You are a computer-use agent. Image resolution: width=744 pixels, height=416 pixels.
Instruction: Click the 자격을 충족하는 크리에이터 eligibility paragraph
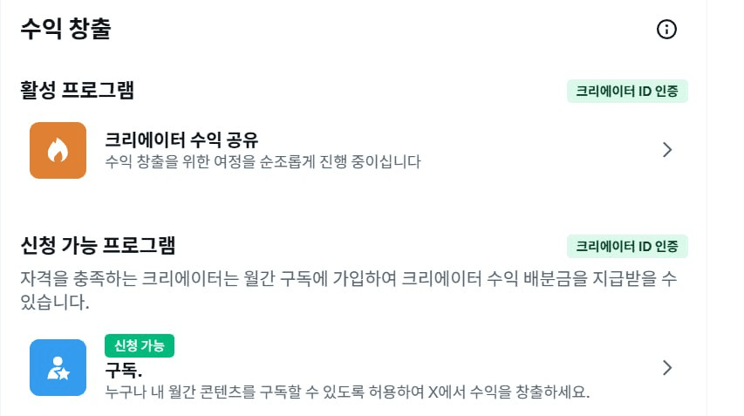(349, 290)
